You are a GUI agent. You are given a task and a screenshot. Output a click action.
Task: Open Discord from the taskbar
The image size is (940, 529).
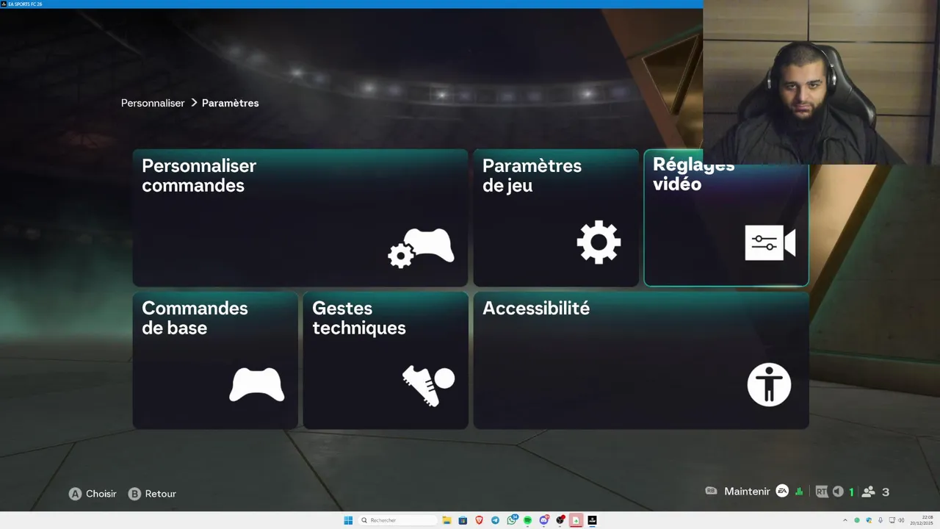click(544, 520)
